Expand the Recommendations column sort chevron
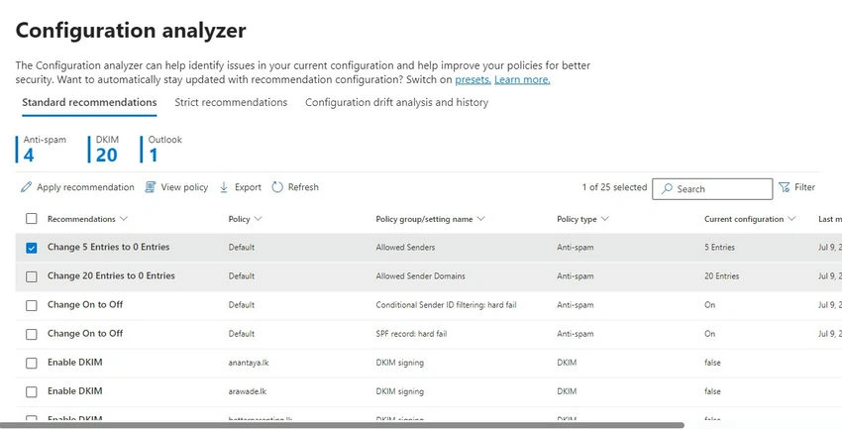Image resolution: width=842 pixels, height=429 pixels. pos(124,219)
